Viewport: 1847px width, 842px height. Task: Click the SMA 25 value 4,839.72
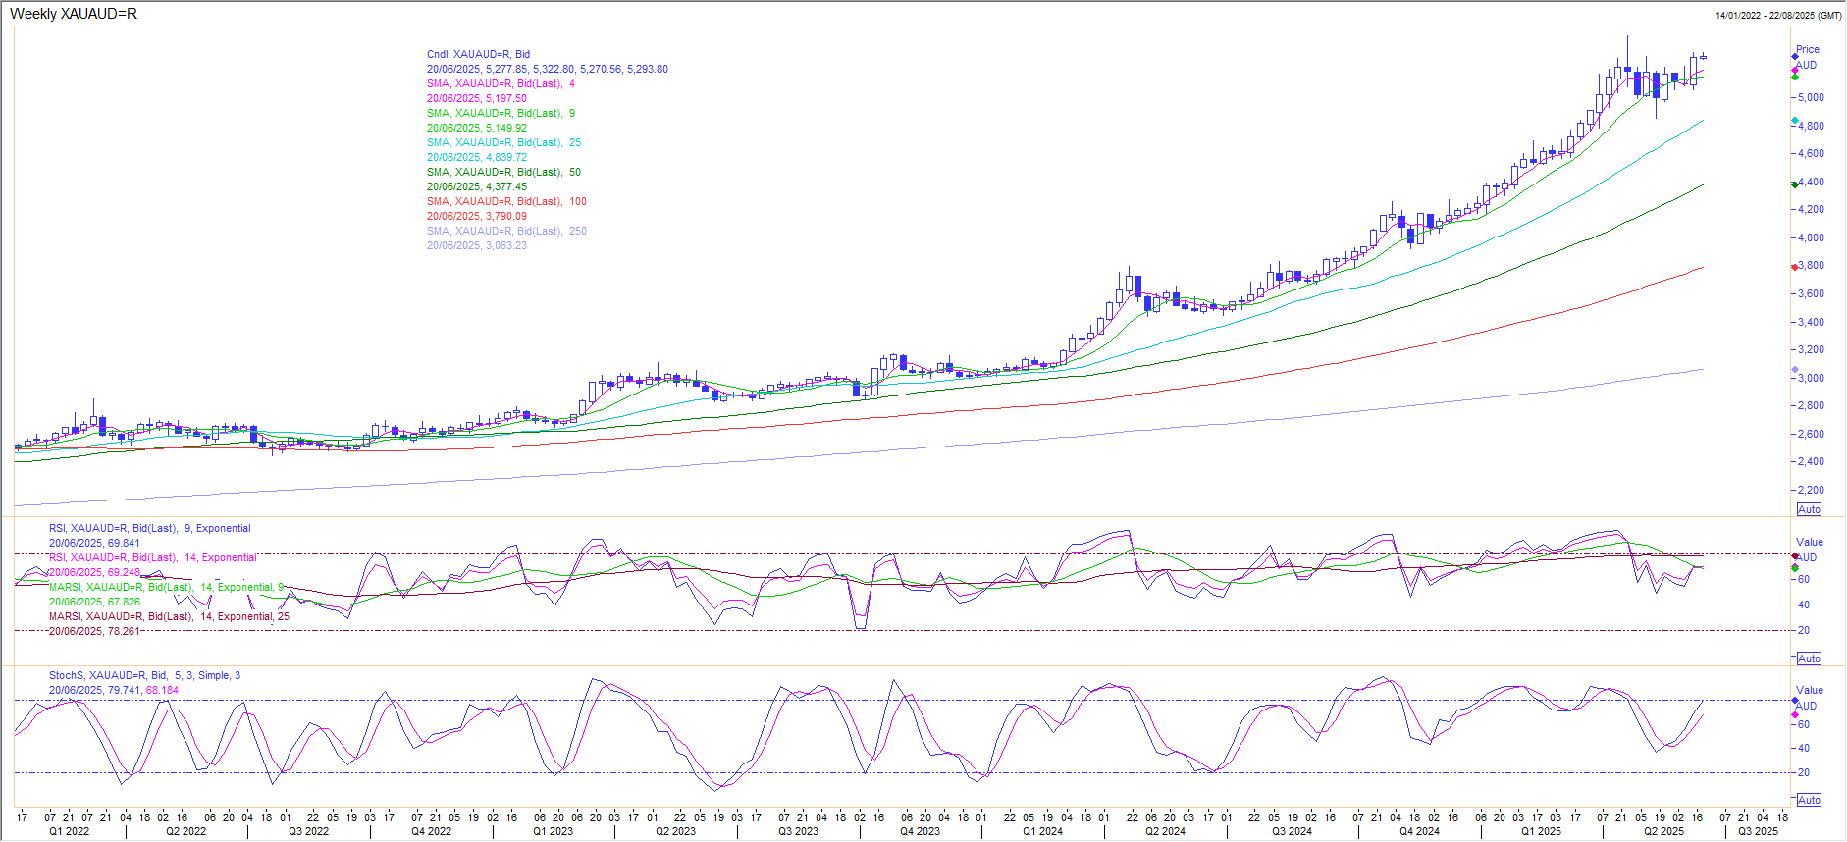476,157
